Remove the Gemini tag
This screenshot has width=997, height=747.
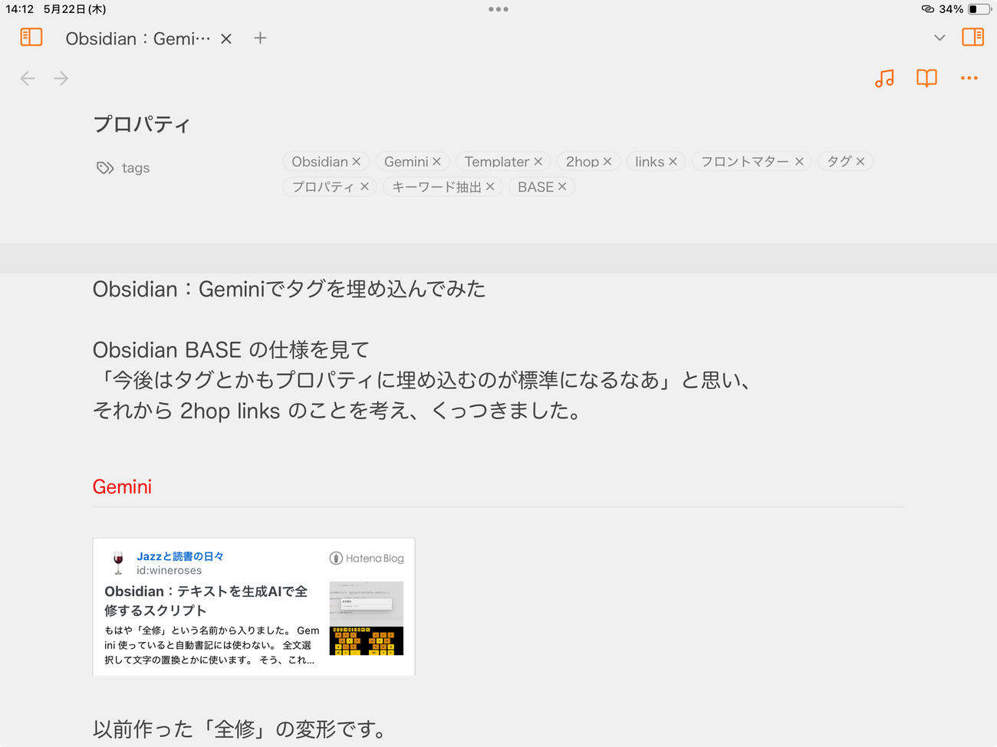(x=436, y=162)
